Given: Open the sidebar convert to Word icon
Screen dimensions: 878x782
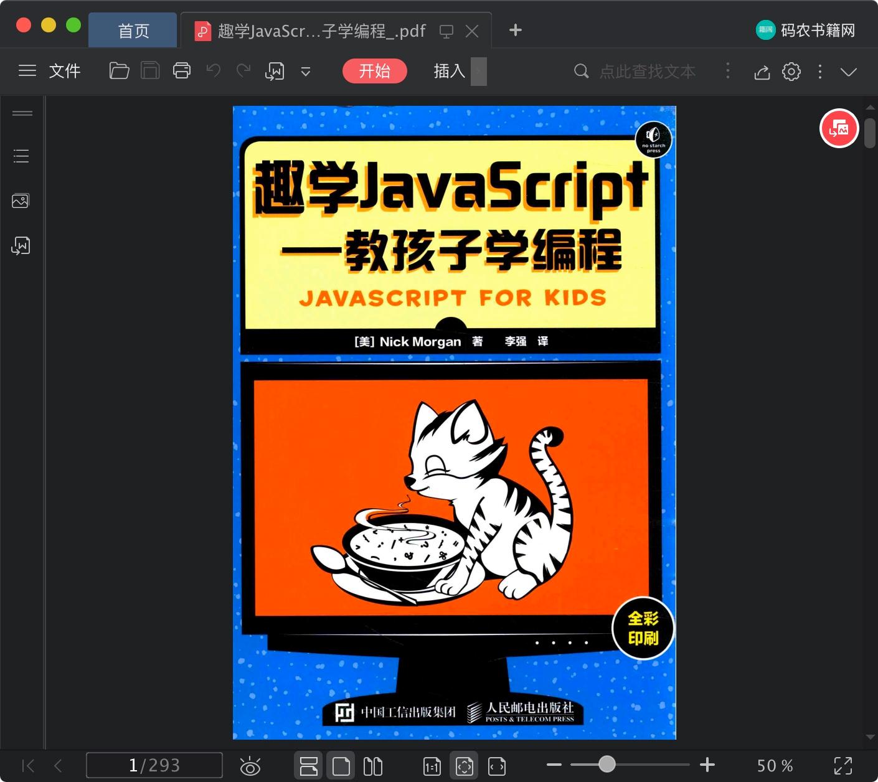Looking at the screenshot, I should tap(21, 246).
